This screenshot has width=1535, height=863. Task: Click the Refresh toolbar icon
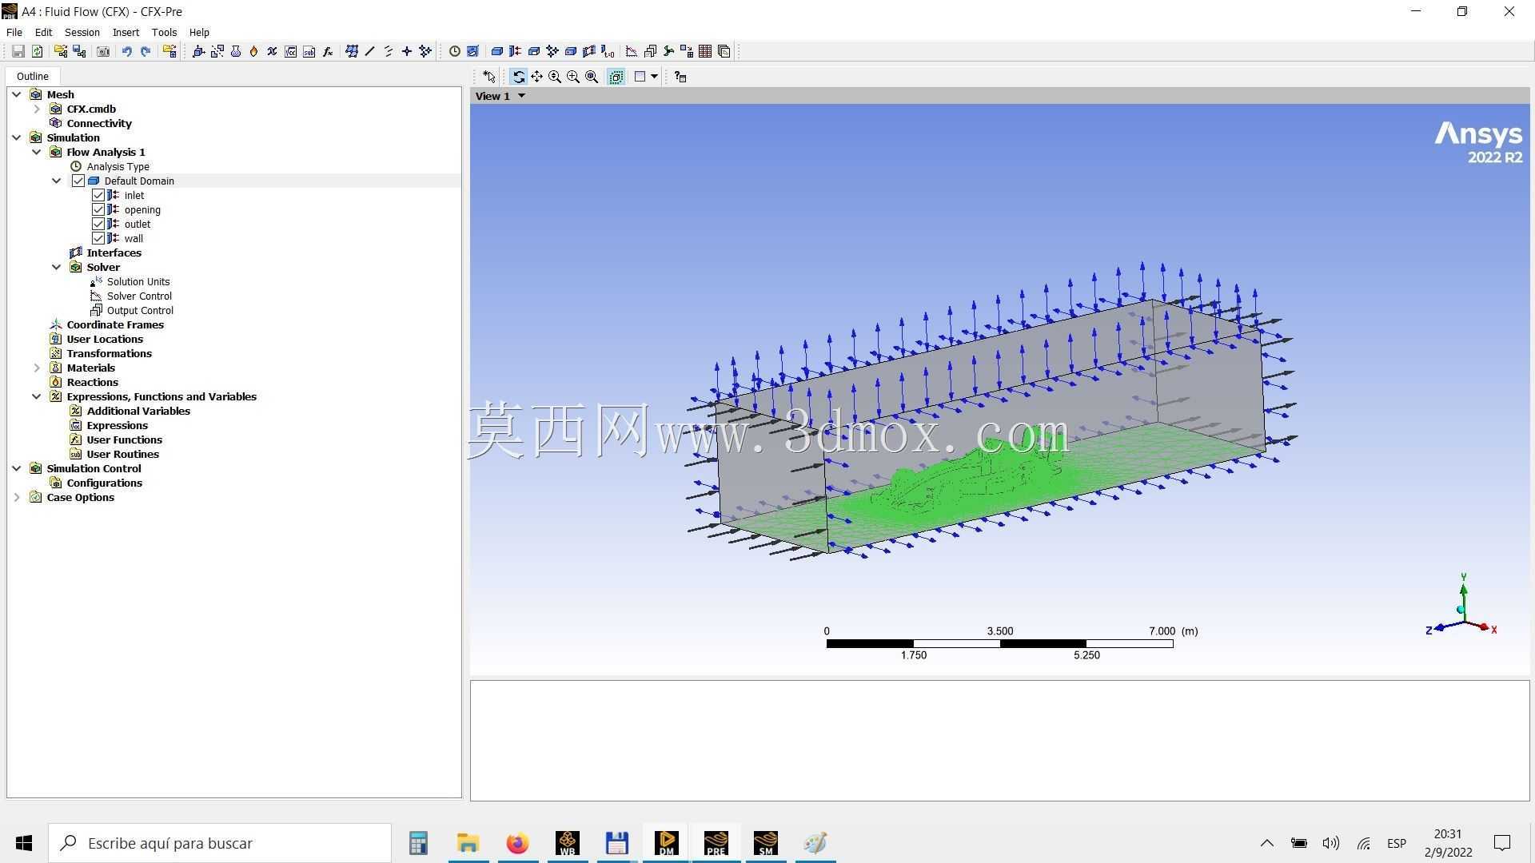click(37, 51)
